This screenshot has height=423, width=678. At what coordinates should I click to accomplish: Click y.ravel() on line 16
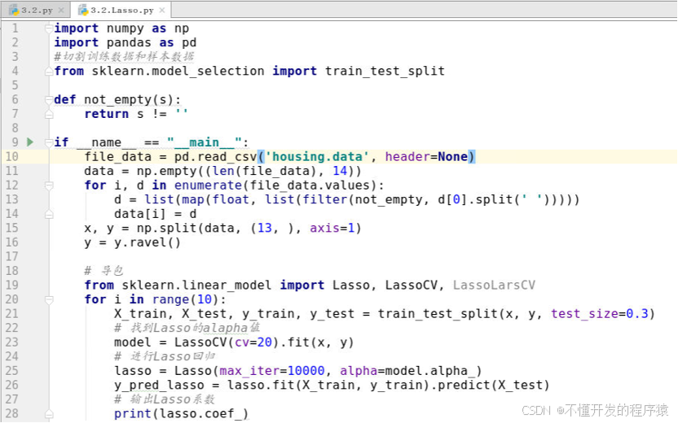147,242
